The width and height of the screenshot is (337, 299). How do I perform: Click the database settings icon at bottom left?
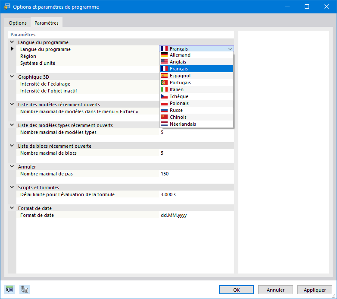click(25, 289)
